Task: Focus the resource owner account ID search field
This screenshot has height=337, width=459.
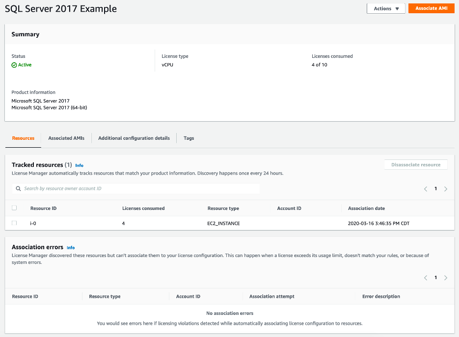Action: tap(137, 188)
